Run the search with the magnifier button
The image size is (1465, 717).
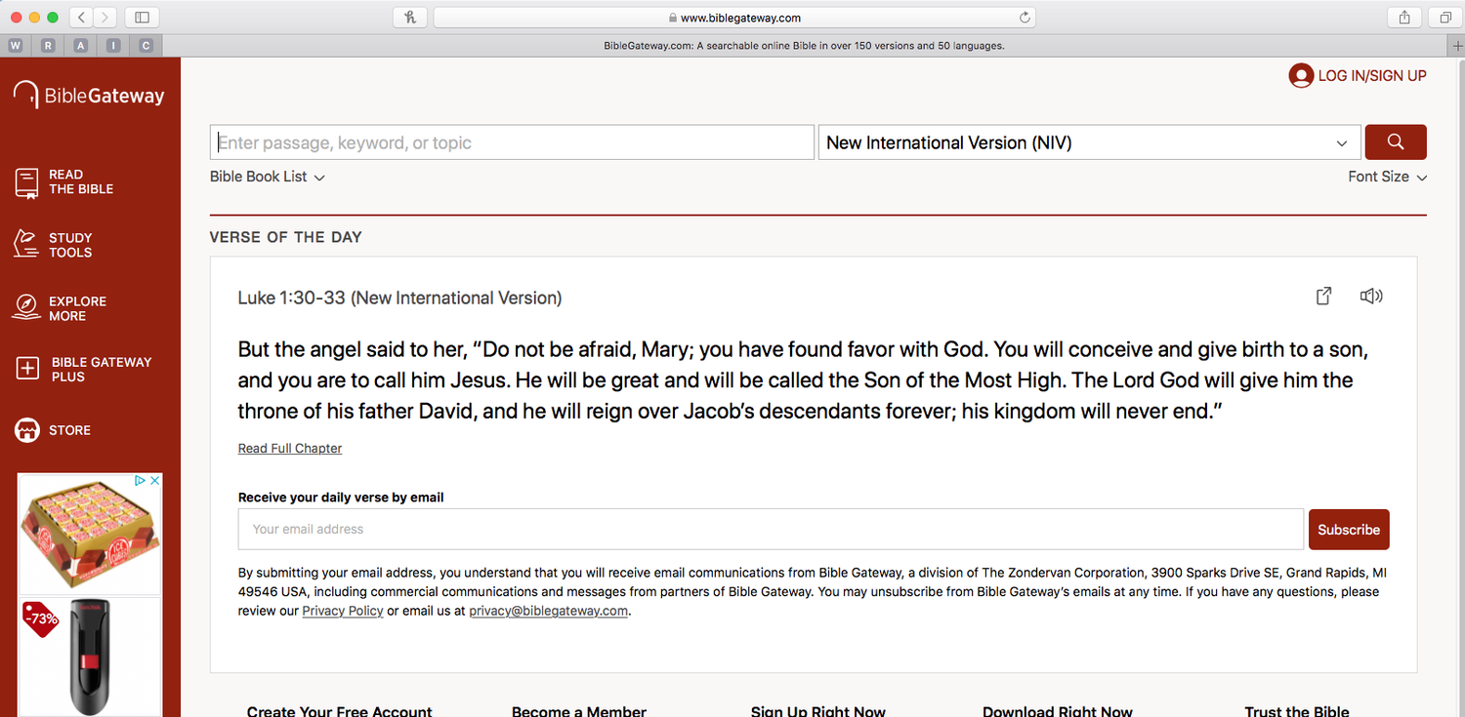point(1396,142)
